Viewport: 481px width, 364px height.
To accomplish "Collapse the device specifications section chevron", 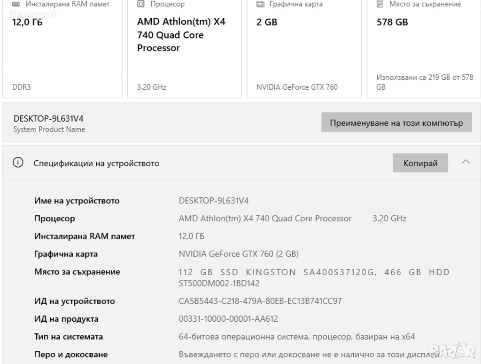I will [465, 162].
